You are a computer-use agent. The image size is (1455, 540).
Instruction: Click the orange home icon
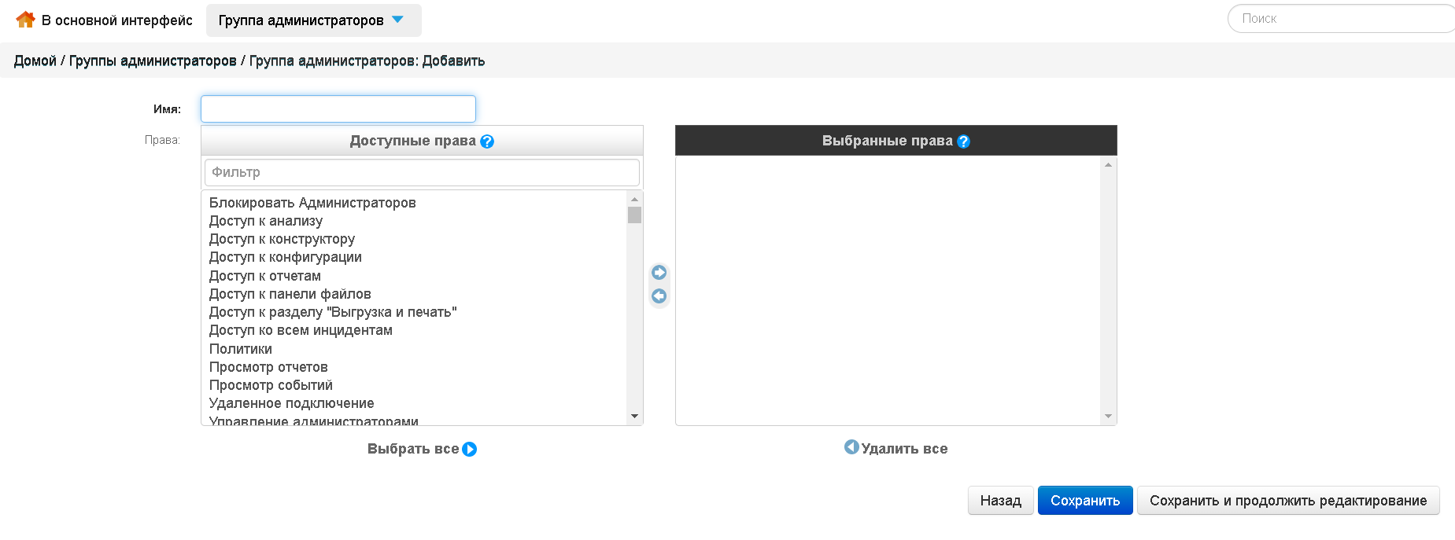[x=25, y=20]
